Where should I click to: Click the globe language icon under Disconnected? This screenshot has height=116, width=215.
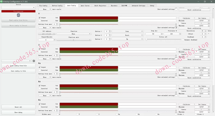pyautogui.click(x=19, y=15)
